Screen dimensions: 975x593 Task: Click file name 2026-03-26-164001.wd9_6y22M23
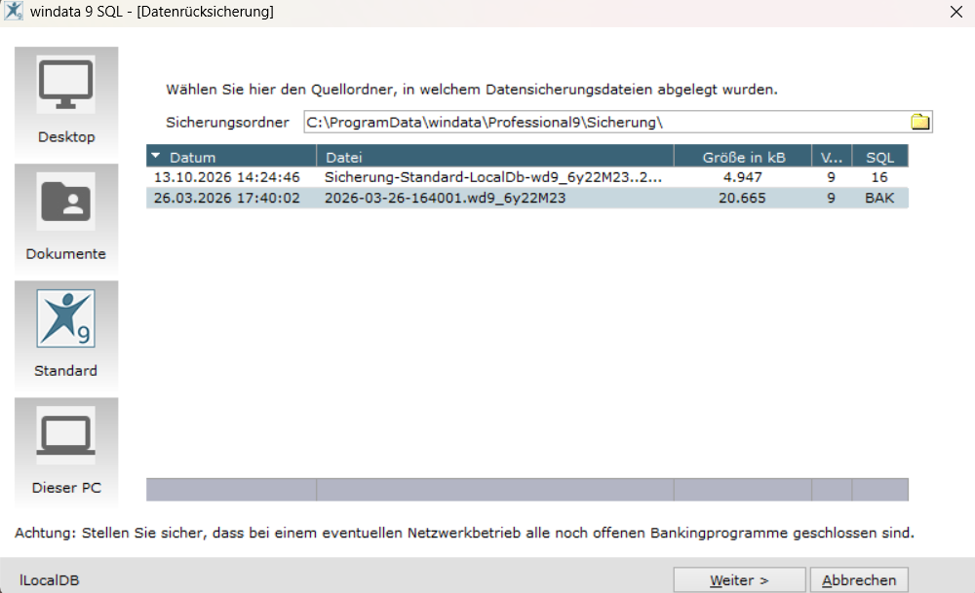coord(446,198)
